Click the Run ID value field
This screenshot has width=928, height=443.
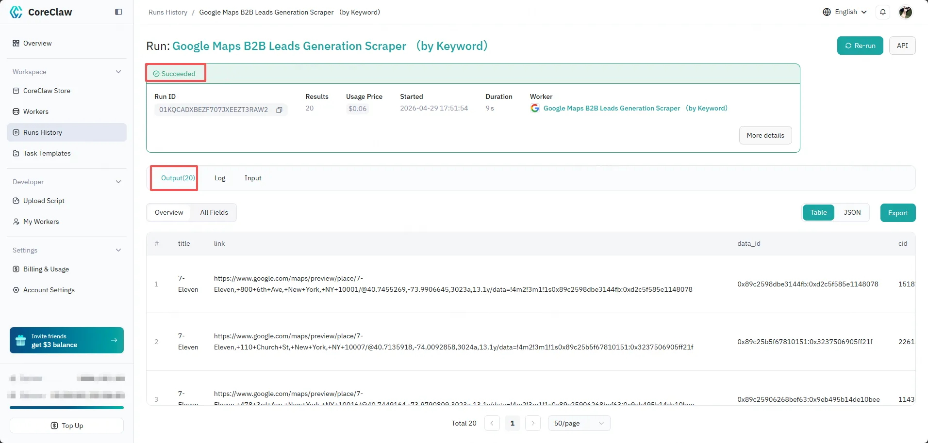point(221,110)
